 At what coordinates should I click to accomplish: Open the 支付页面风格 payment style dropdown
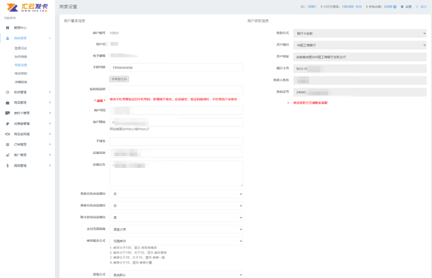176,229
